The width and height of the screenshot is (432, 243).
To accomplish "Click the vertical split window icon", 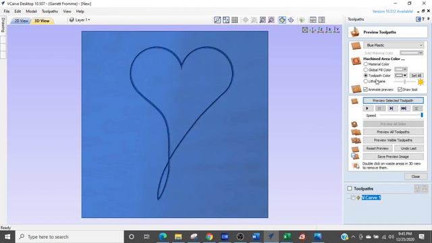I will (321, 20).
